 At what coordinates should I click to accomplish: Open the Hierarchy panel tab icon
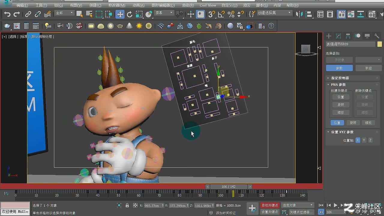[x=348, y=36]
